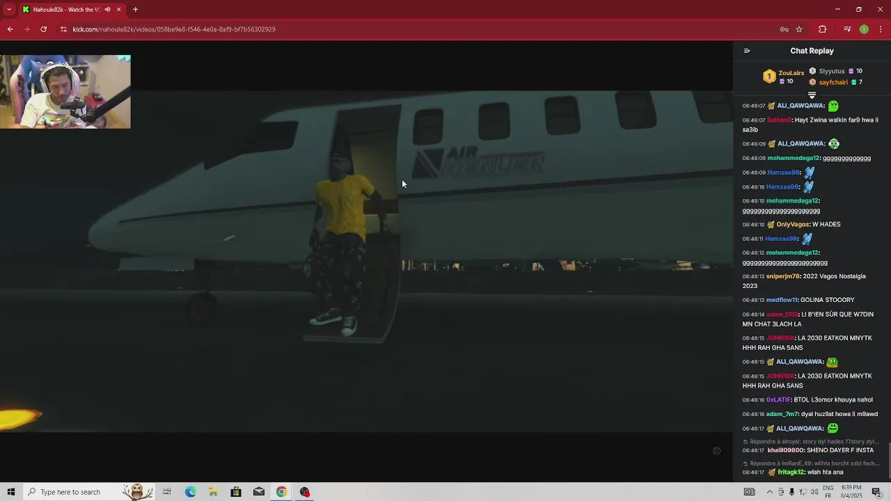Open the recording app on taskbar
The image size is (891, 501).
304,492
